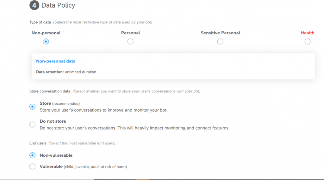Viewport: 324px width, 180px height.
Task: Click the Do not store bold label
Action: click(53, 121)
